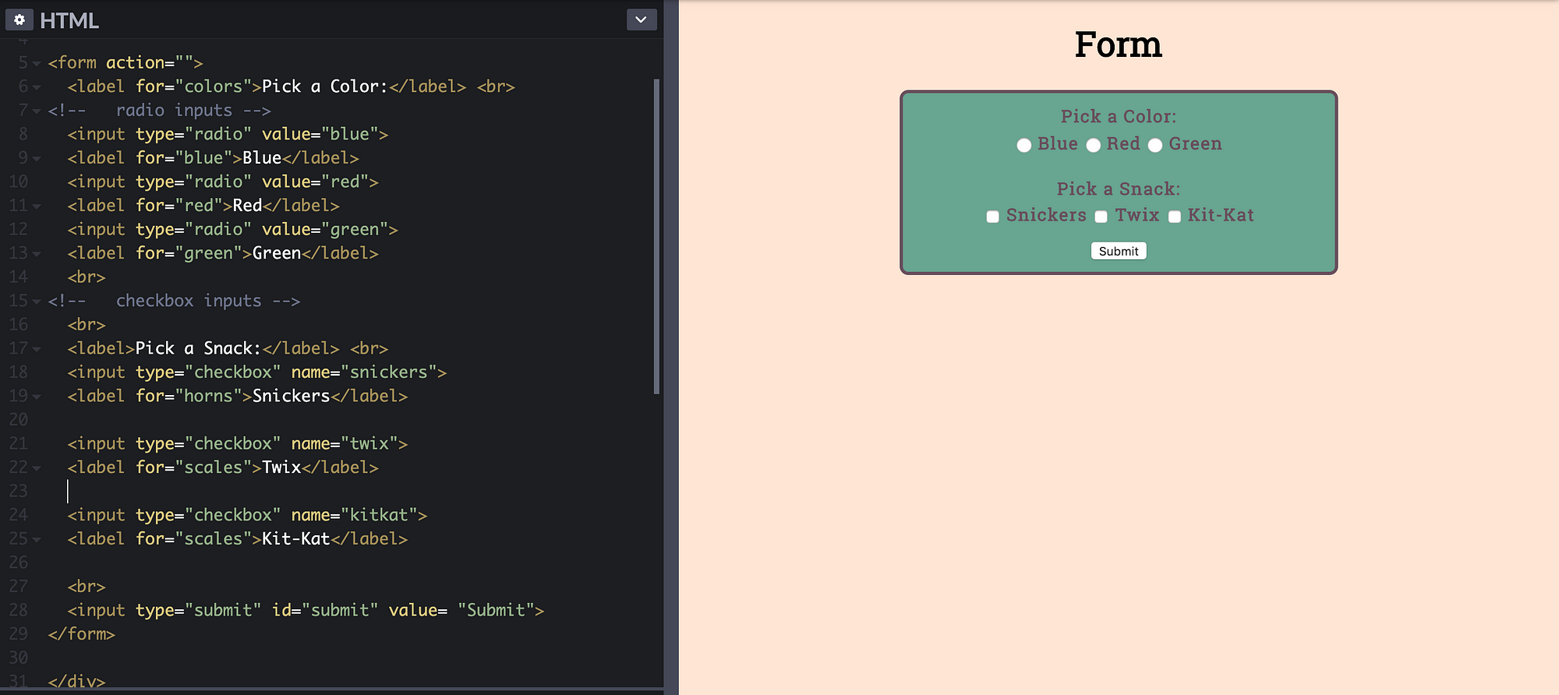This screenshot has height=695, width=1559.
Task: Click value="blue" radio input code line
Action: 228,134
